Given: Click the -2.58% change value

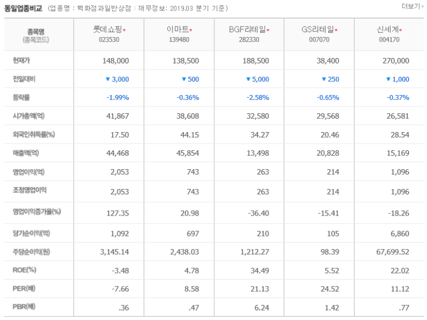Looking at the screenshot, I should 257,98.
